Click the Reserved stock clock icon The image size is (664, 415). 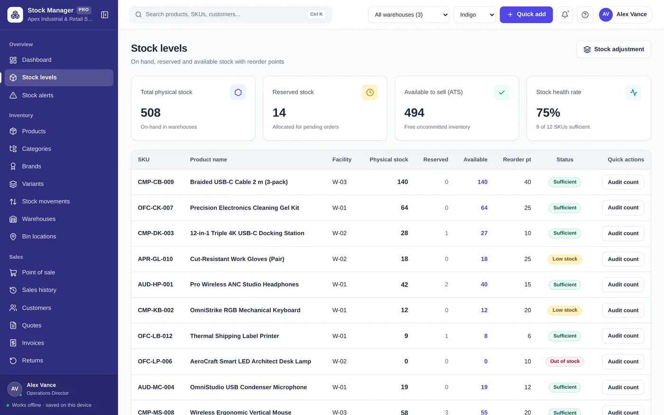click(x=370, y=92)
